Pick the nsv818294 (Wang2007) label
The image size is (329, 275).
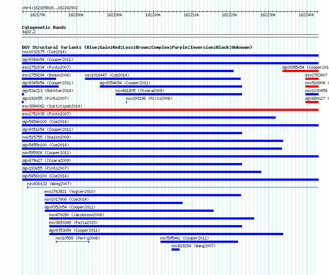[x=193, y=246]
